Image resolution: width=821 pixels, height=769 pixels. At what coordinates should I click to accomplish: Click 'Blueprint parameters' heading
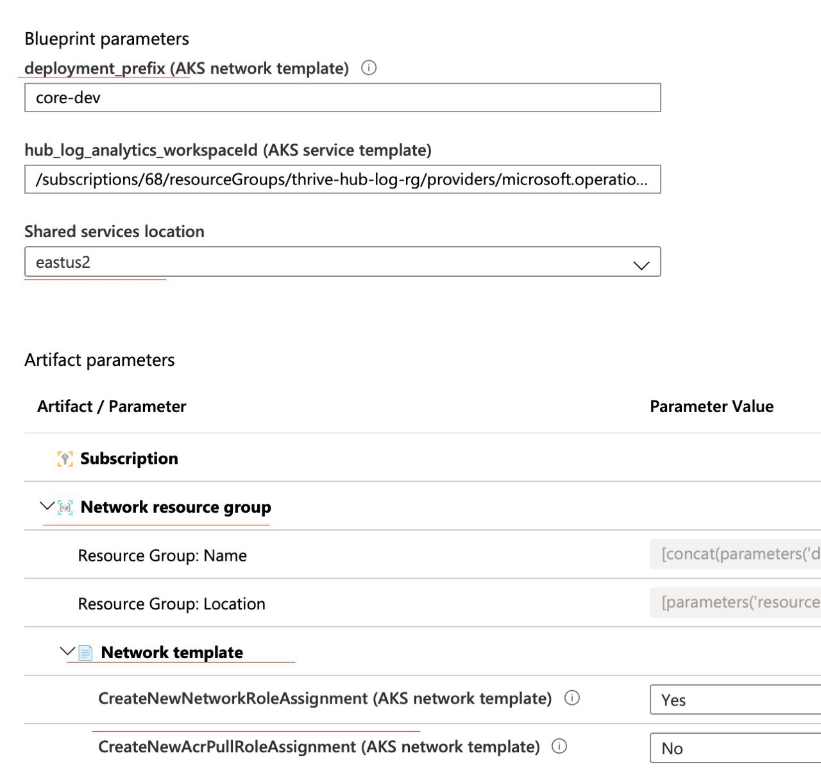[106, 39]
